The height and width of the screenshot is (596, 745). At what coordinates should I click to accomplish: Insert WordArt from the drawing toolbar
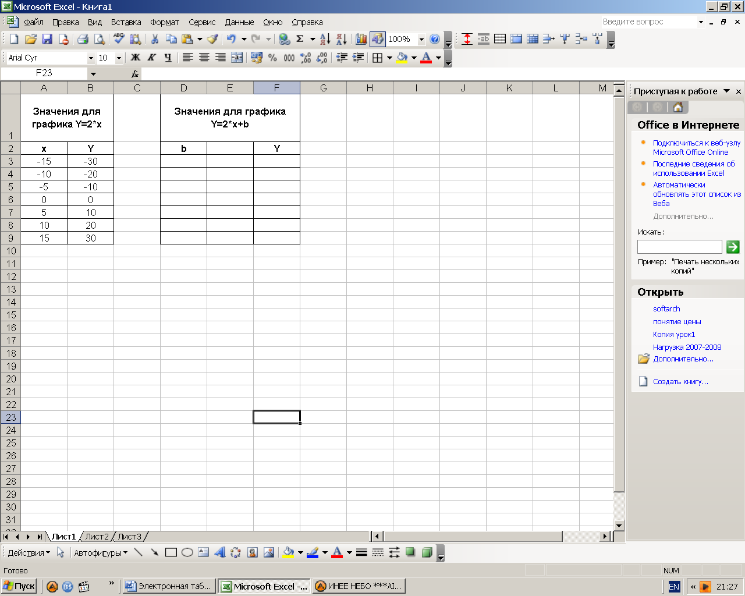point(220,552)
